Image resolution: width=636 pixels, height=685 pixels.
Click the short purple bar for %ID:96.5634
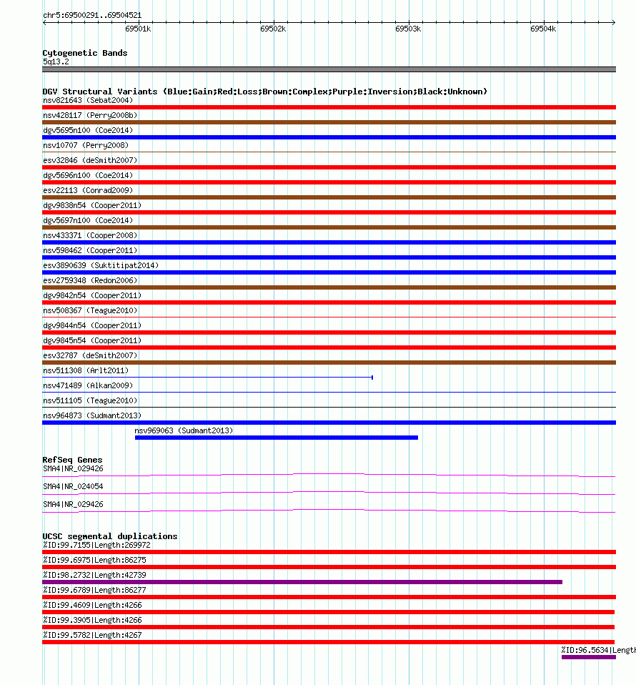point(588,657)
